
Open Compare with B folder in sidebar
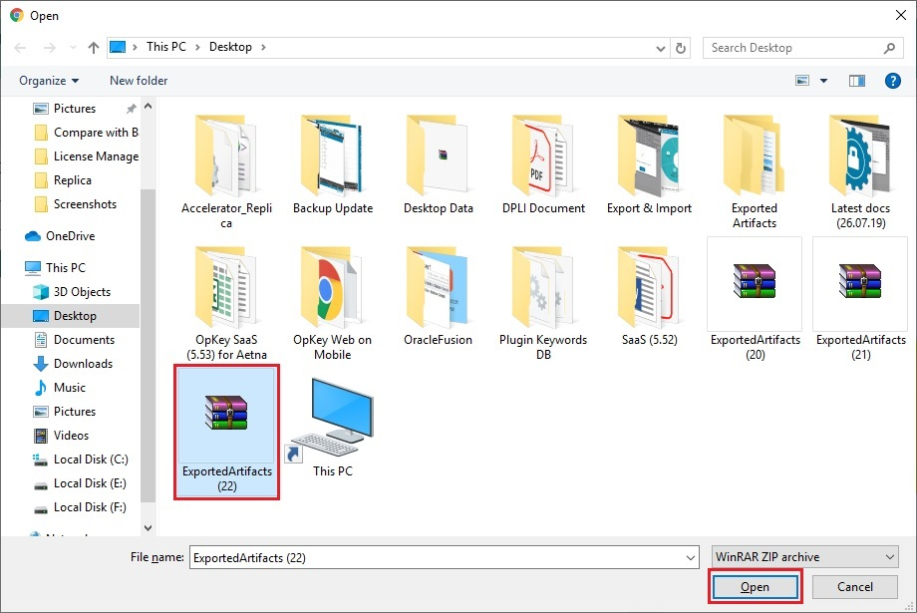[x=86, y=133]
